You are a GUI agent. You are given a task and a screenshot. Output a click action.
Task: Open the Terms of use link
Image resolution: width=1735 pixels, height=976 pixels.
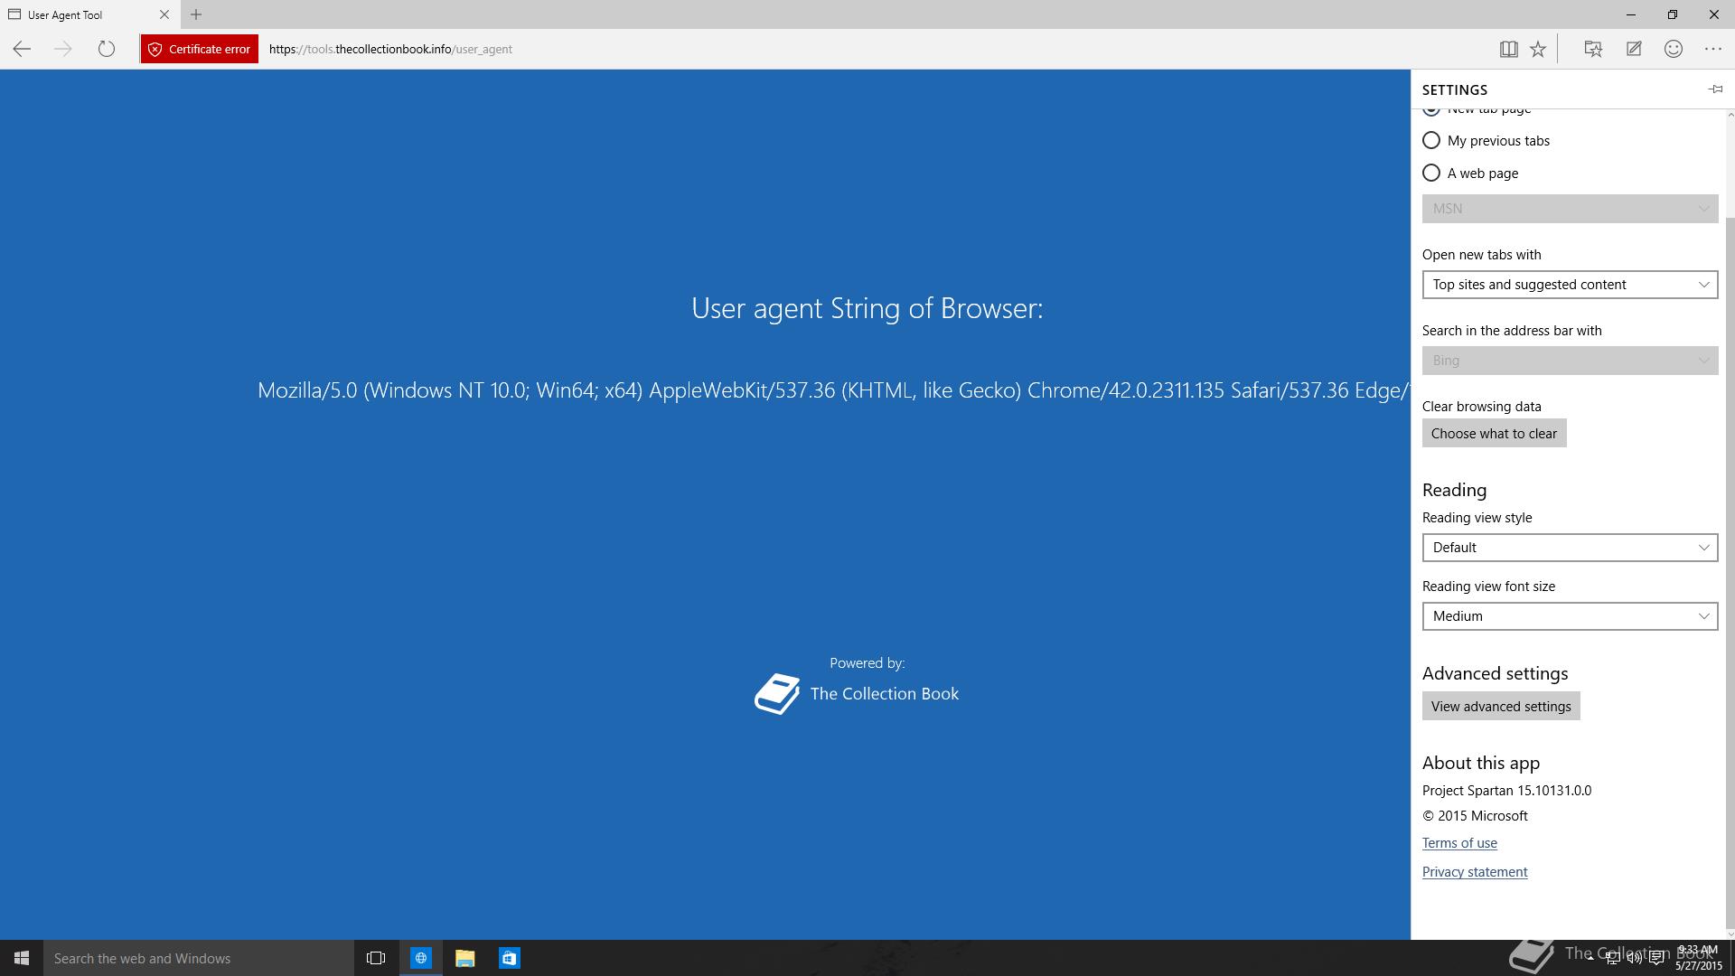1459,842
